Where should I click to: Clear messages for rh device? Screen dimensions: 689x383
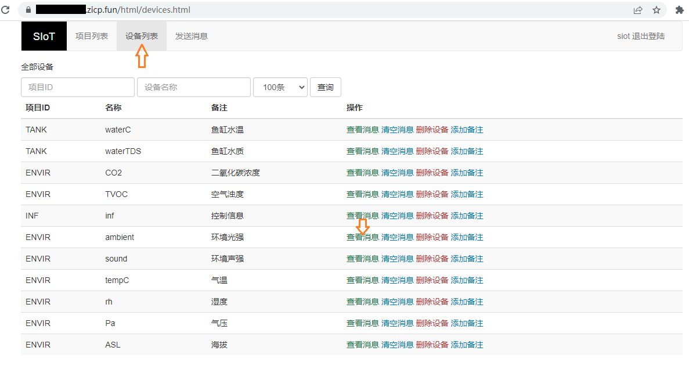[397, 302]
